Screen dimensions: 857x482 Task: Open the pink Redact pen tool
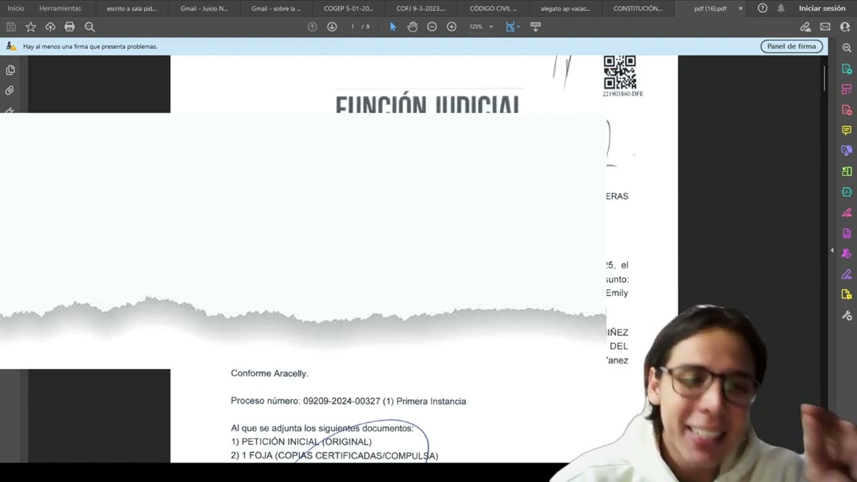tap(847, 213)
